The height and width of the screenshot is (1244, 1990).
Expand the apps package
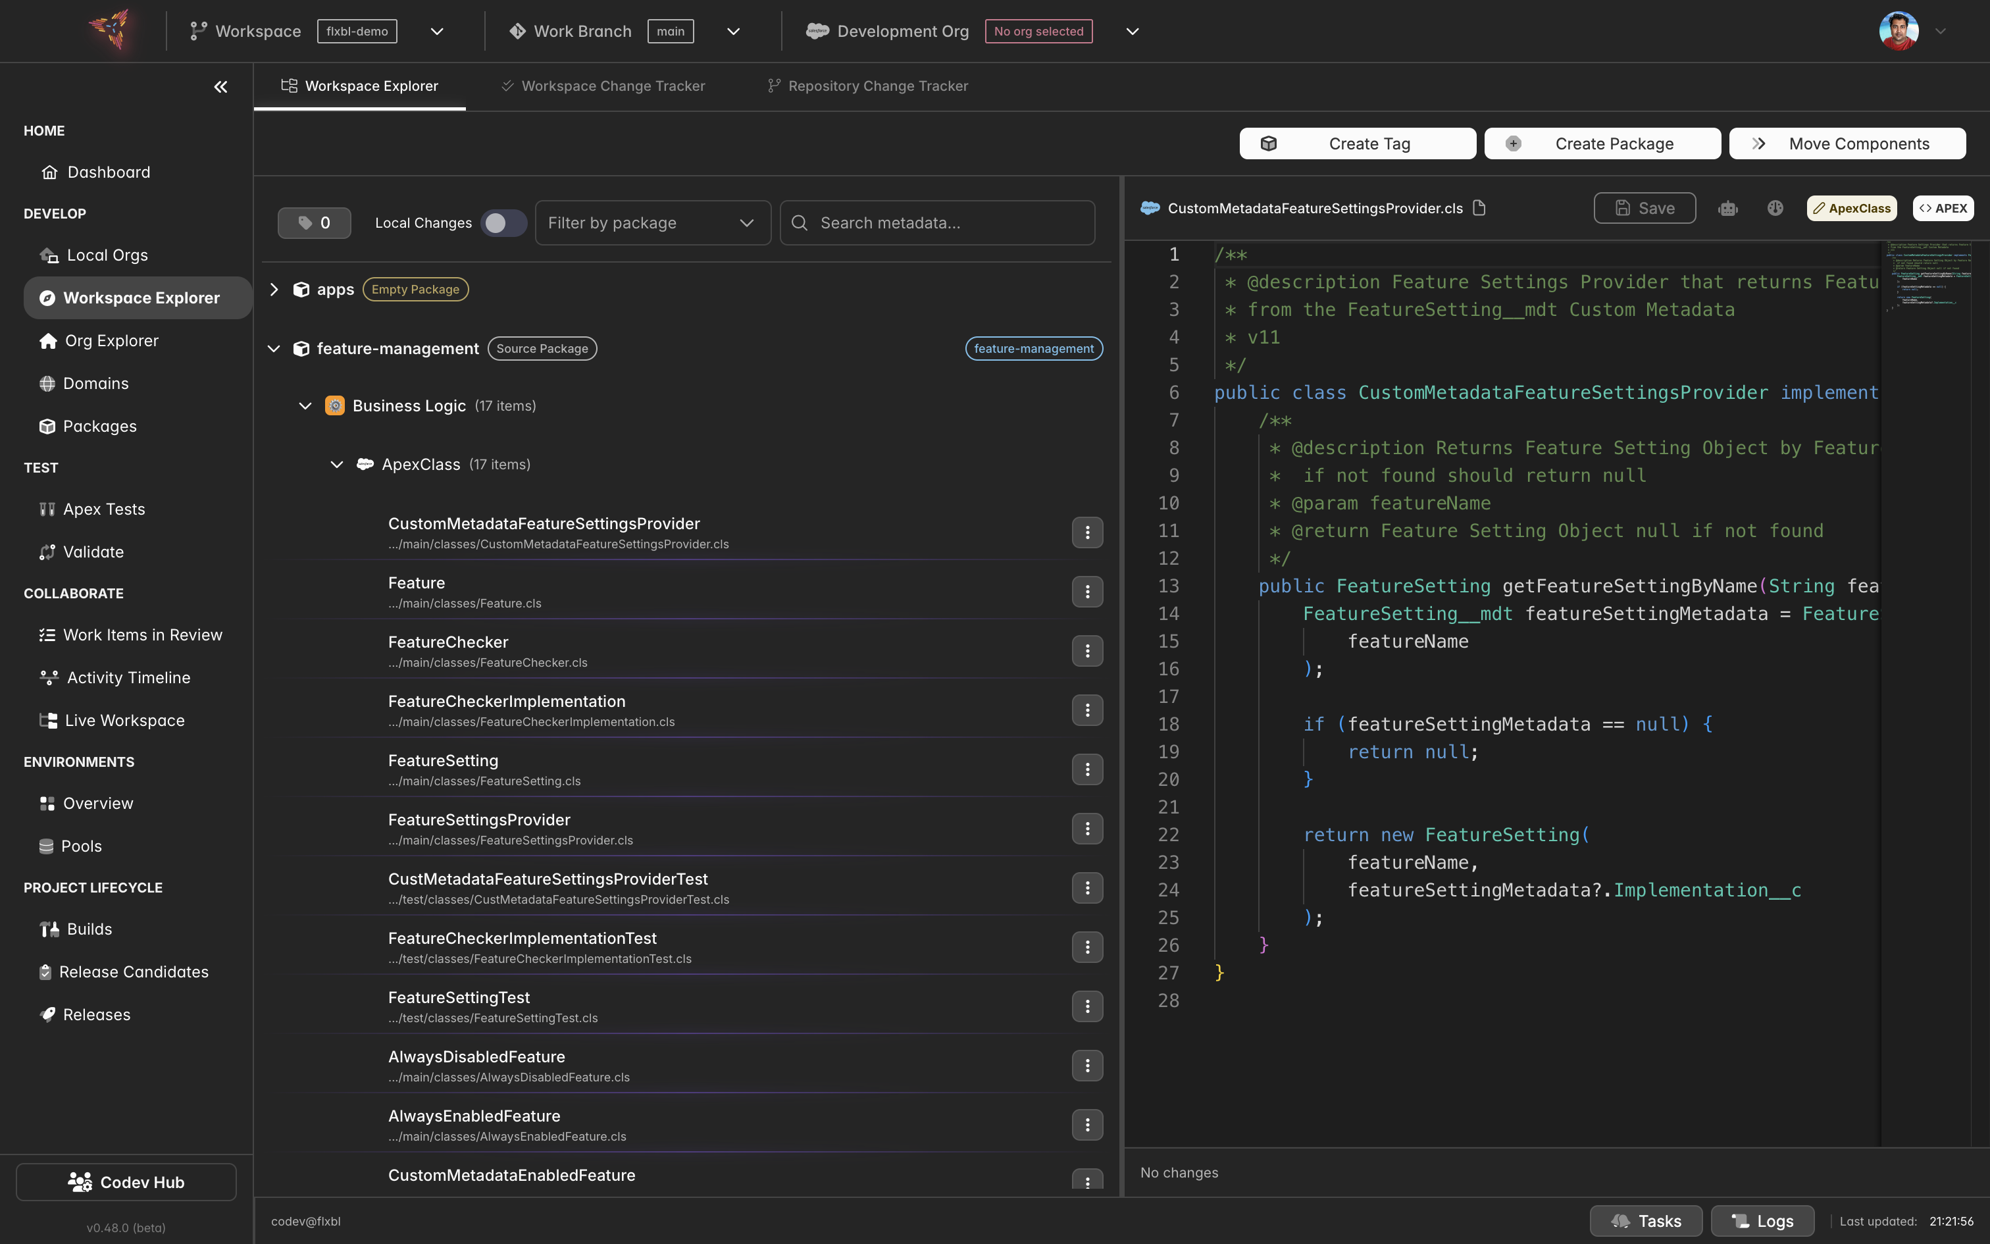click(x=274, y=290)
